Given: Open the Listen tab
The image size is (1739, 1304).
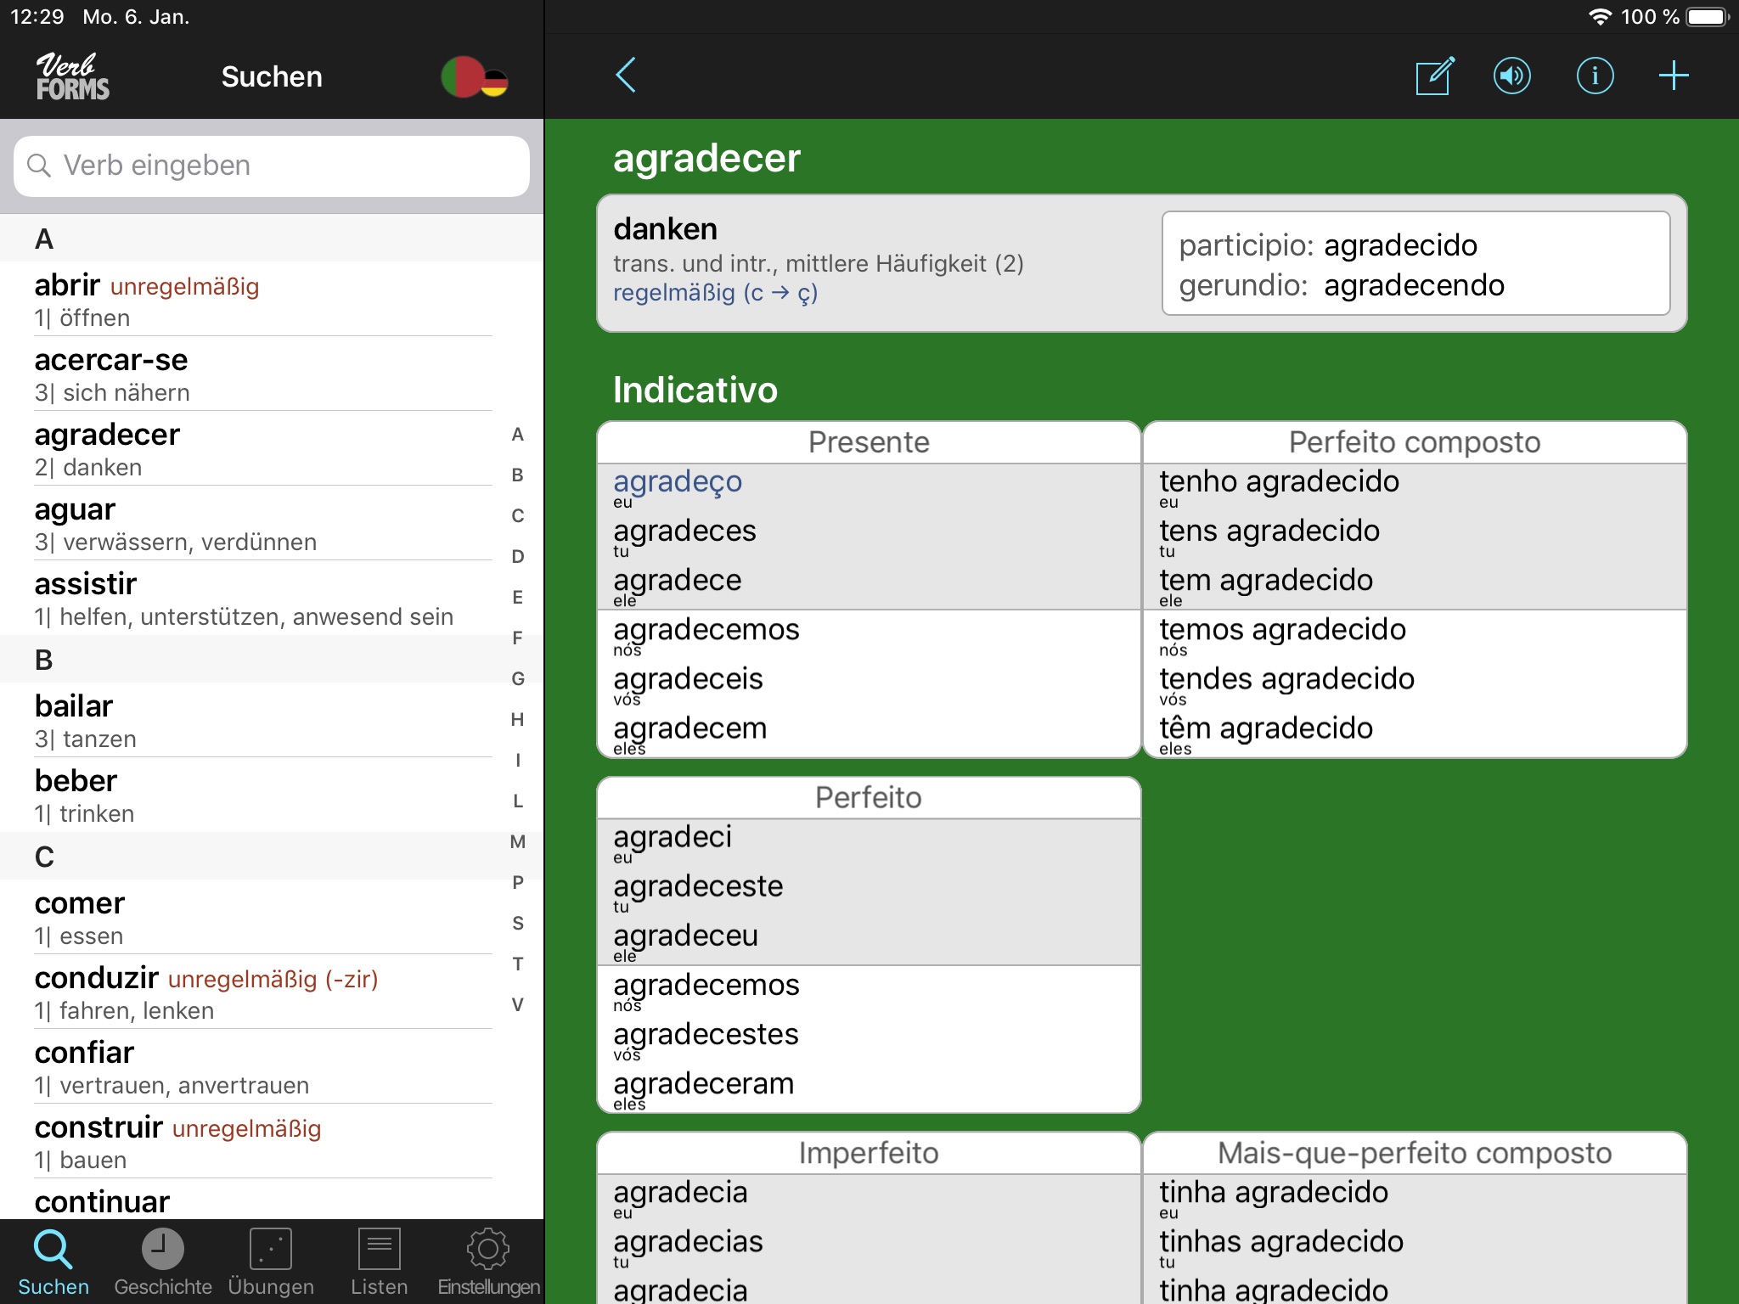Looking at the screenshot, I should click(x=380, y=1262).
